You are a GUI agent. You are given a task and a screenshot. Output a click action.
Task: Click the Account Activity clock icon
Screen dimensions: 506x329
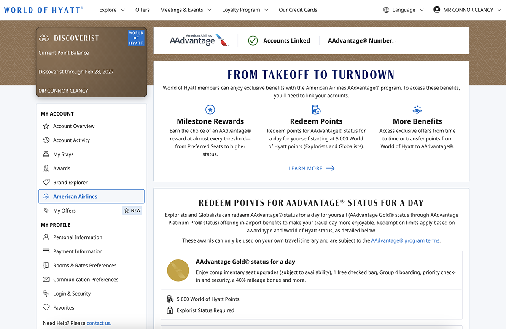(46, 140)
